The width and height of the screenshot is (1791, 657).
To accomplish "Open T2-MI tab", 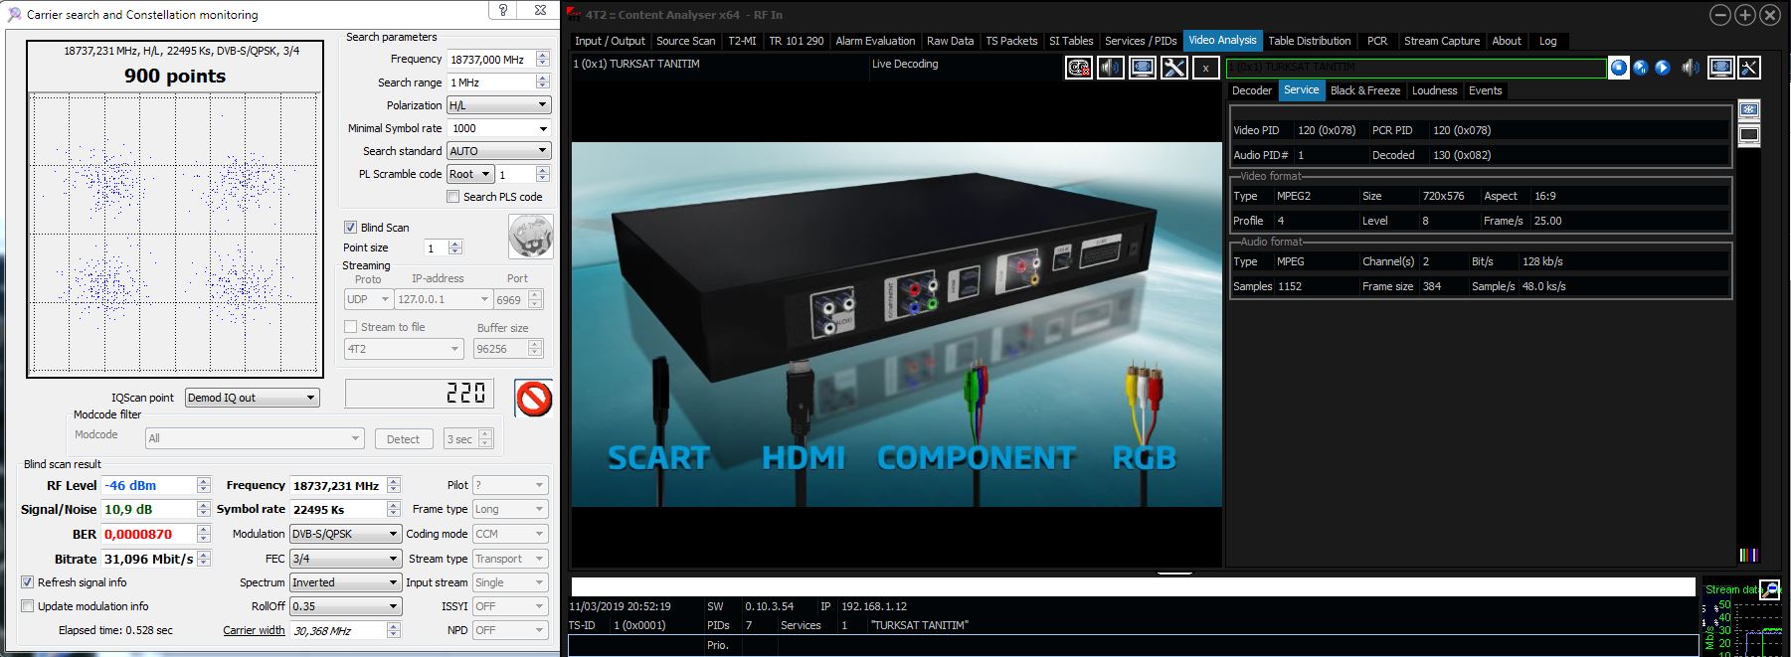I will [x=742, y=41].
